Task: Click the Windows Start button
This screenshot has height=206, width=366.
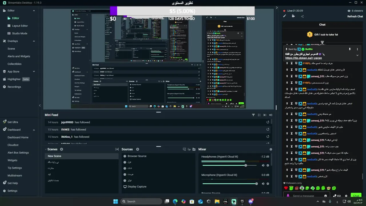Action: tap(116, 201)
